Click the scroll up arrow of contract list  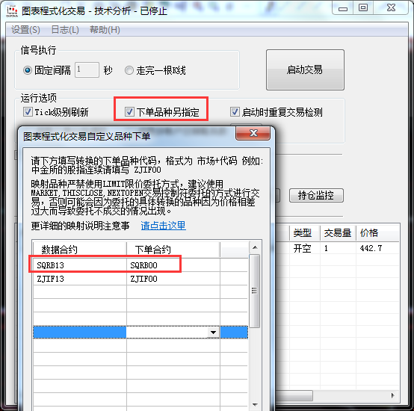point(255,247)
